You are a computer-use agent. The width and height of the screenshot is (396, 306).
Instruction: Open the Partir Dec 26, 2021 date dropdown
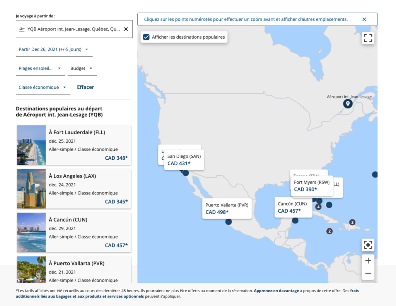(54, 49)
